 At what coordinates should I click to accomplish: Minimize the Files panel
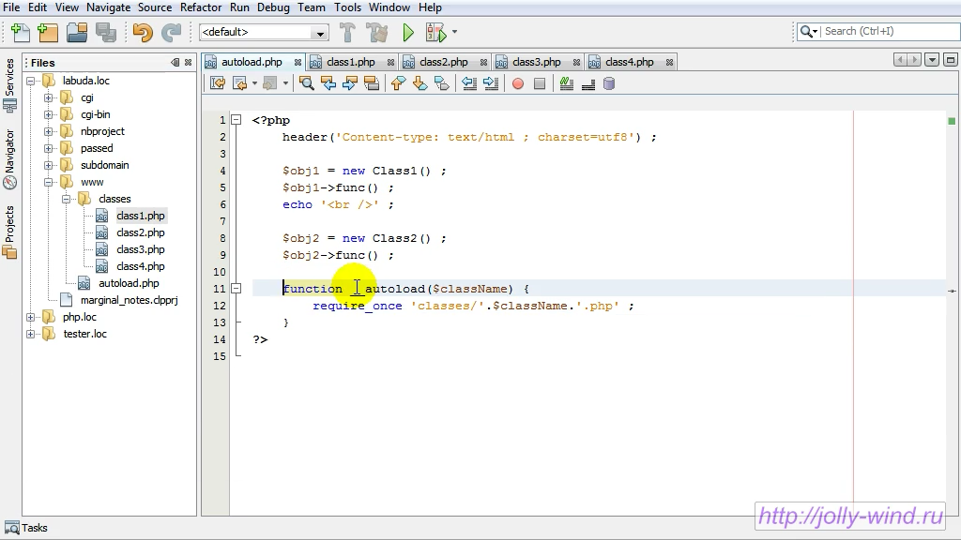coord(175,63)
